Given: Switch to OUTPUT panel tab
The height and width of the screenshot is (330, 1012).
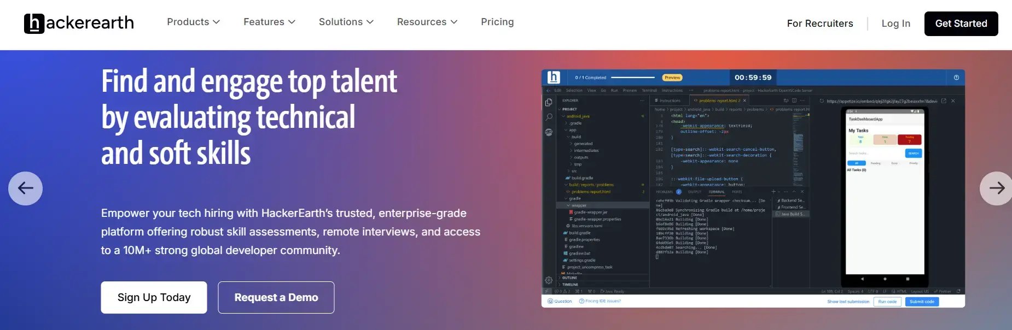Looking at the screenshot, I should [x=695, y=192].
